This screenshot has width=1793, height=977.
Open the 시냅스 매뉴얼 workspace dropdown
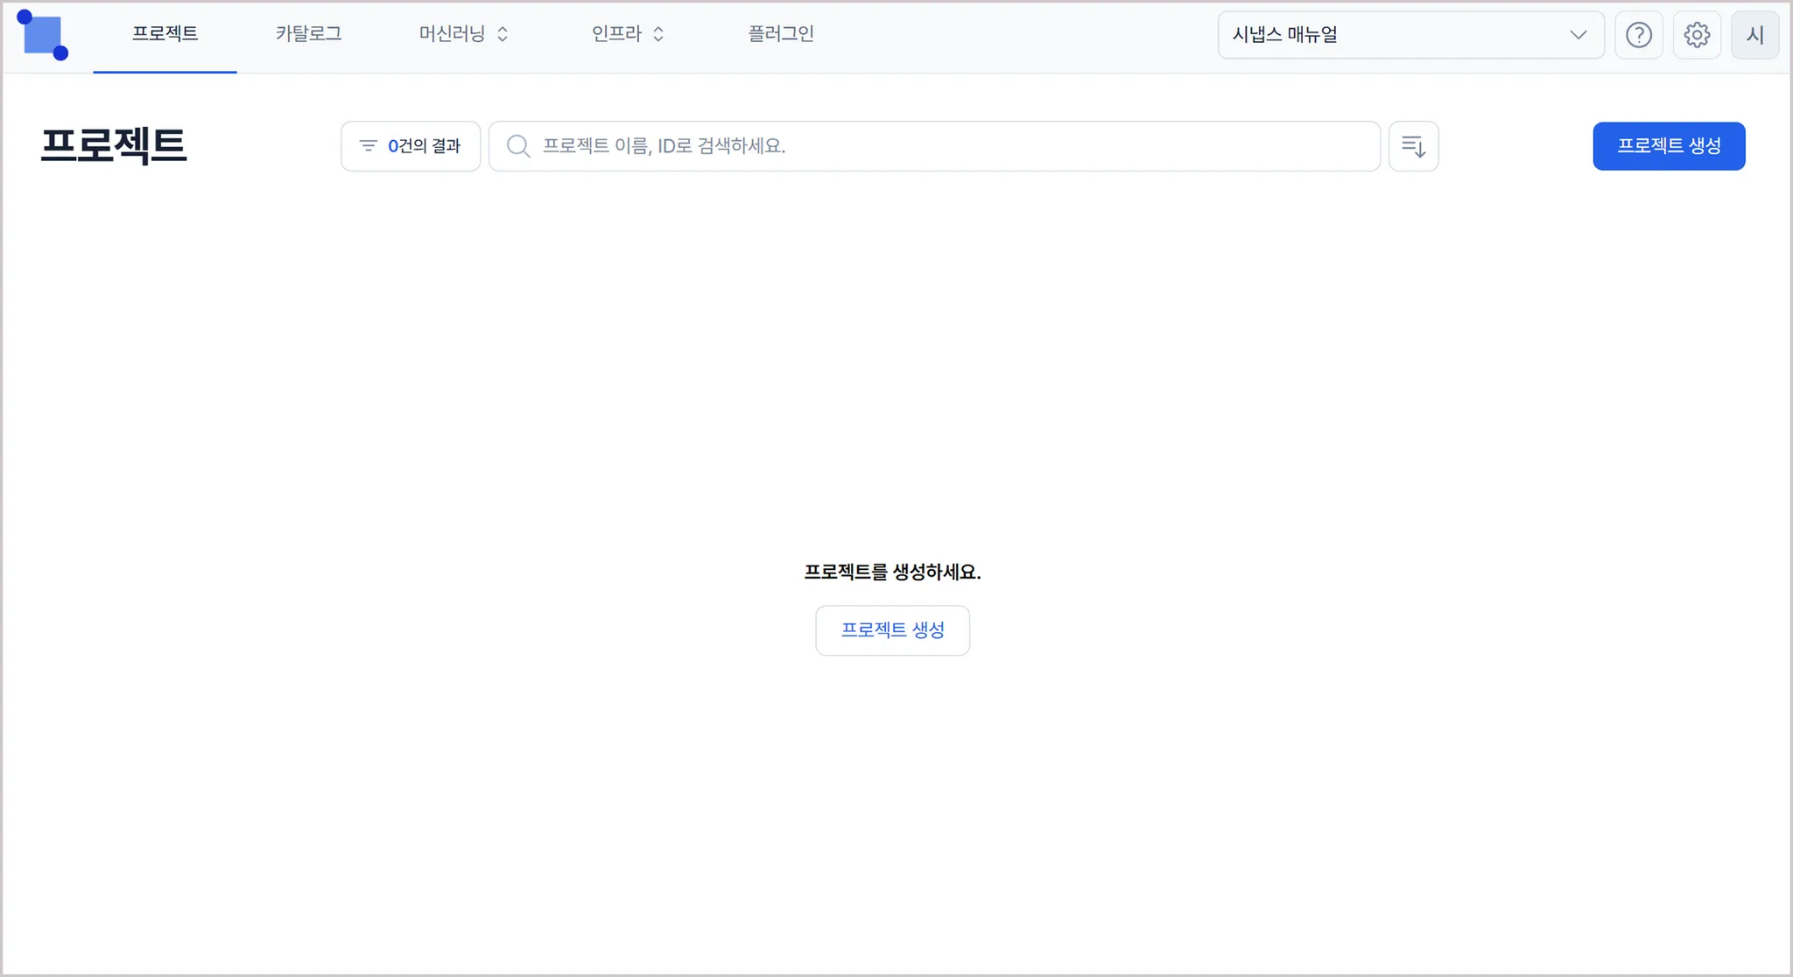(1392, 35)
